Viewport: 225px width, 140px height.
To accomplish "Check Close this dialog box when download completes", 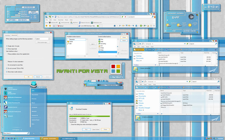I will [70, 125].
